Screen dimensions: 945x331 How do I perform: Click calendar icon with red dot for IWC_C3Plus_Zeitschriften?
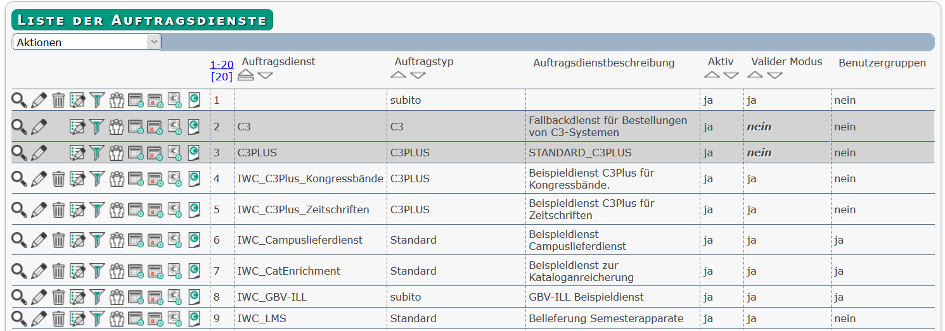click(155, 209)
